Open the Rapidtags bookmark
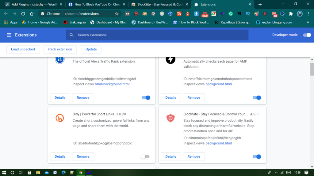The height and width of the screenshot is (176, 314). tap(232, 22)
